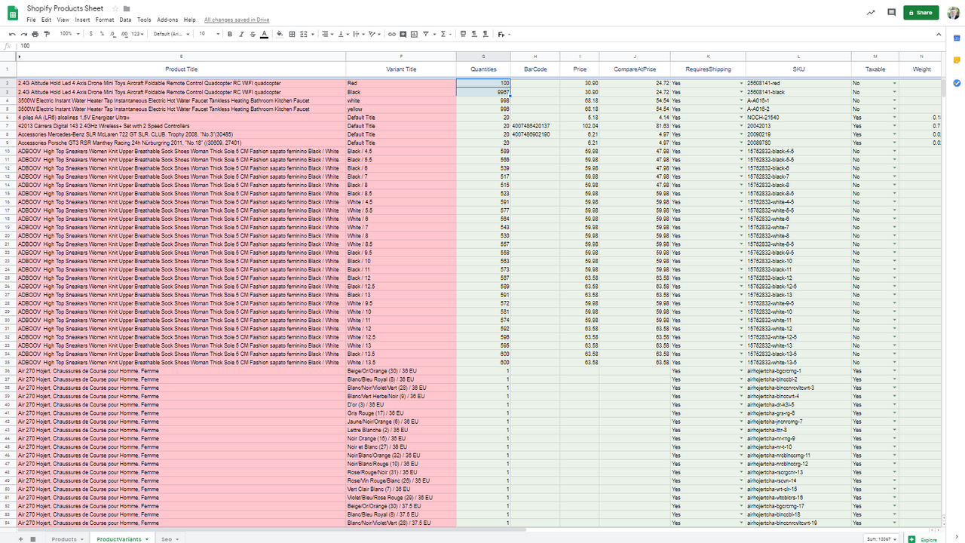
Task: Open text wrapping options
Action: coord(358,34)
